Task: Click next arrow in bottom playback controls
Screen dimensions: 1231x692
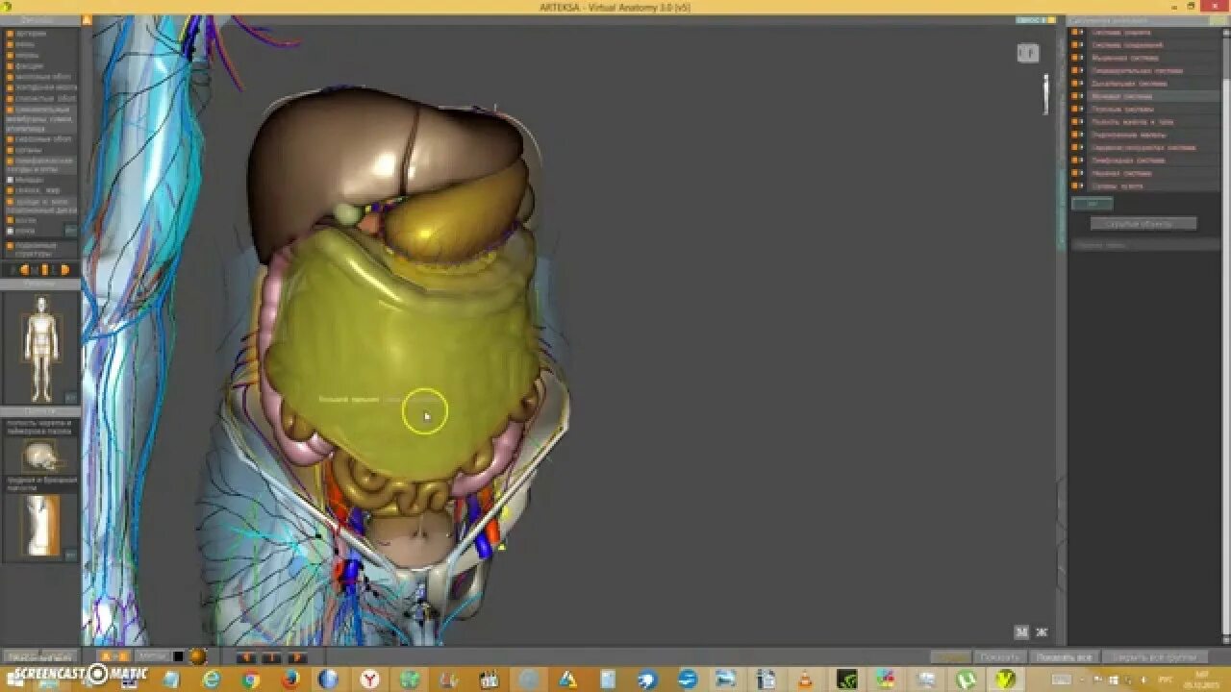Action: click(297, 657)
